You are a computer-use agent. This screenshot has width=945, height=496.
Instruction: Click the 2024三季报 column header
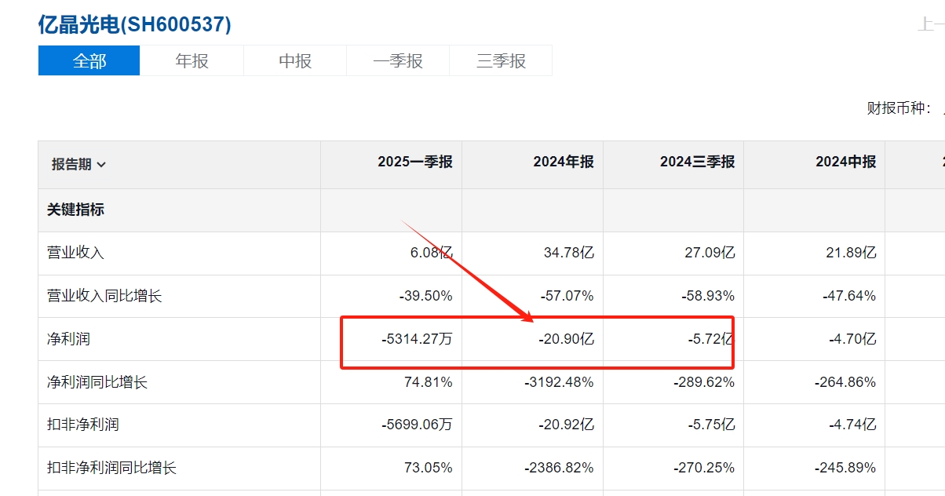point(697,162)
